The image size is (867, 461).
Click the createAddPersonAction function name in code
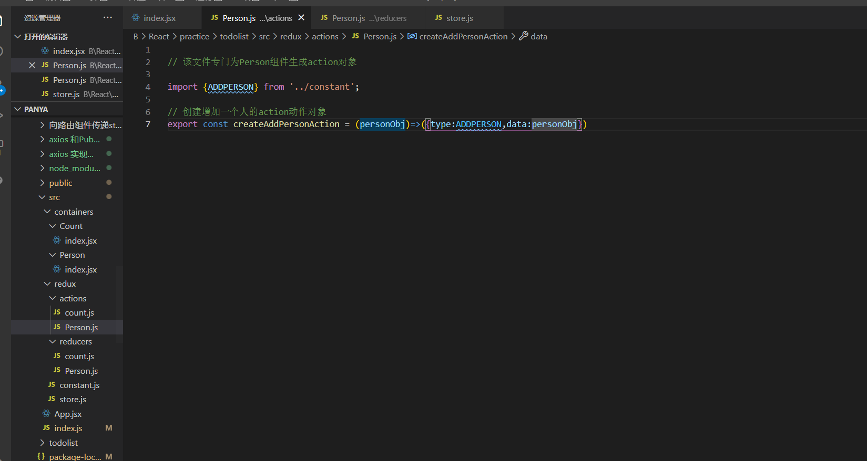click(287, 124)
